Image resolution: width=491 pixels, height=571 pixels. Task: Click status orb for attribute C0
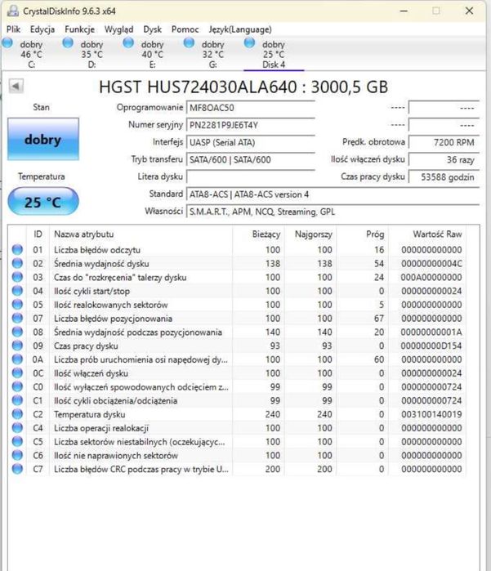pyautogui.click(x=17, y=386)
